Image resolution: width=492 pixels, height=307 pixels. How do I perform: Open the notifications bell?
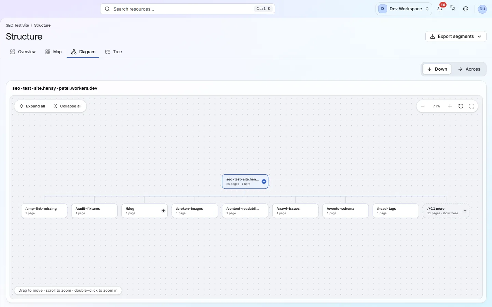pos(440,9)
